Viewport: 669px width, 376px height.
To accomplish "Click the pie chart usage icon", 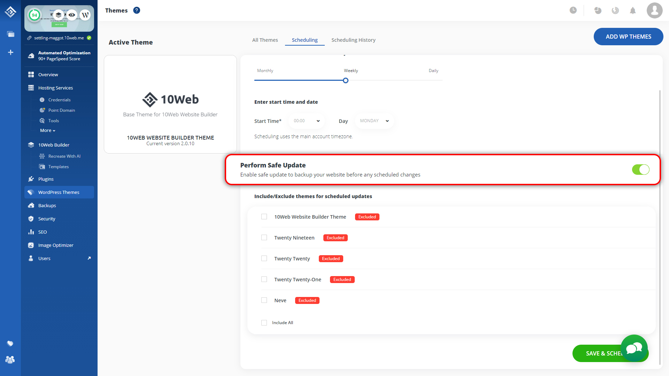I will click(x=598, y=10).
